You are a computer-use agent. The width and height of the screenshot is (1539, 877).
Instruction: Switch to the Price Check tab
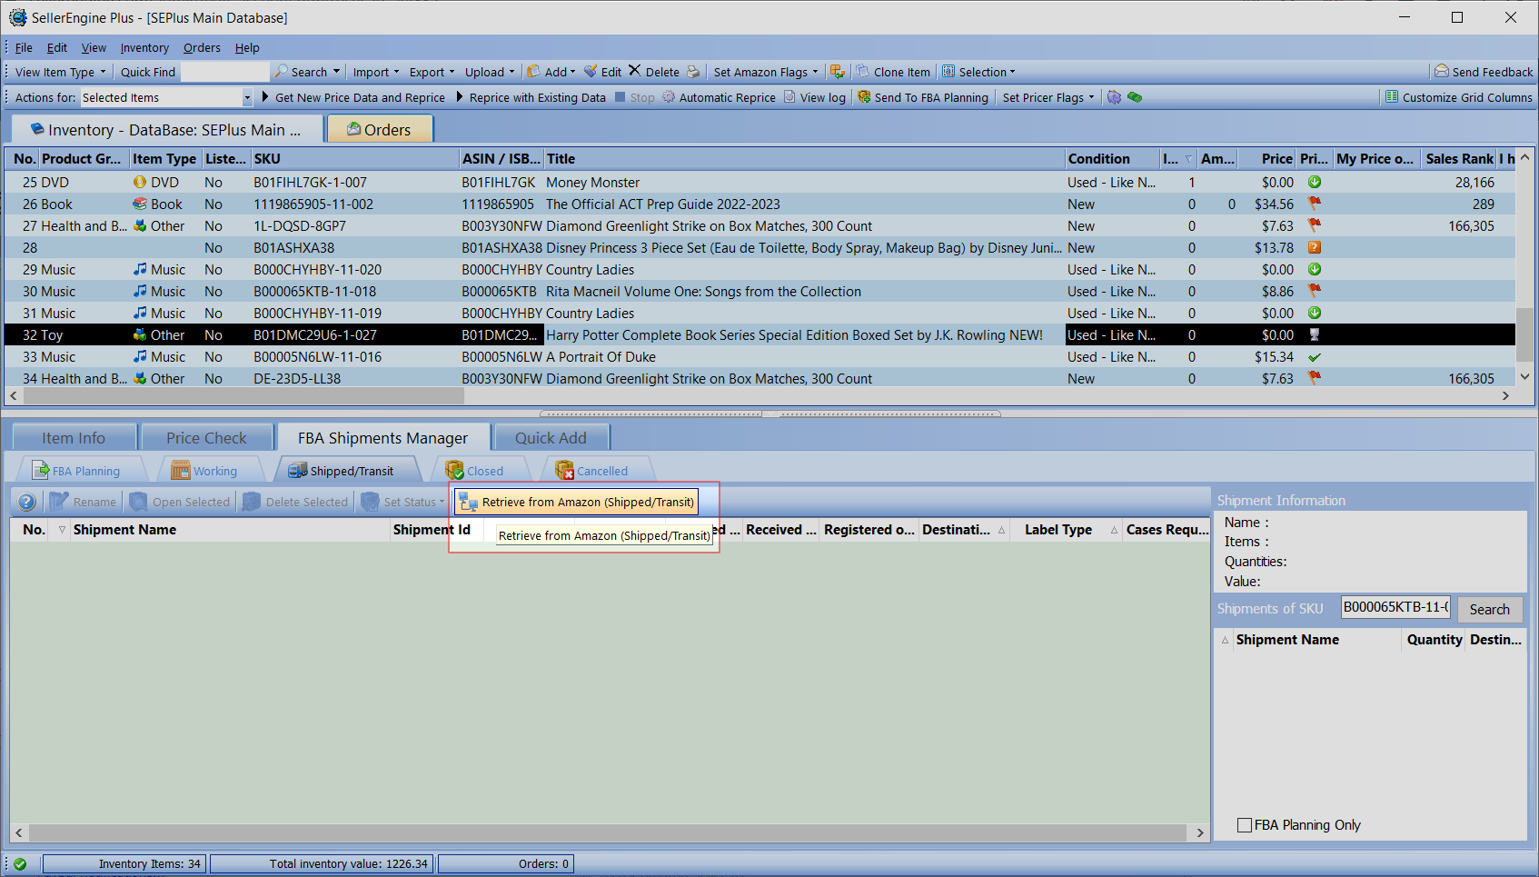206,438
